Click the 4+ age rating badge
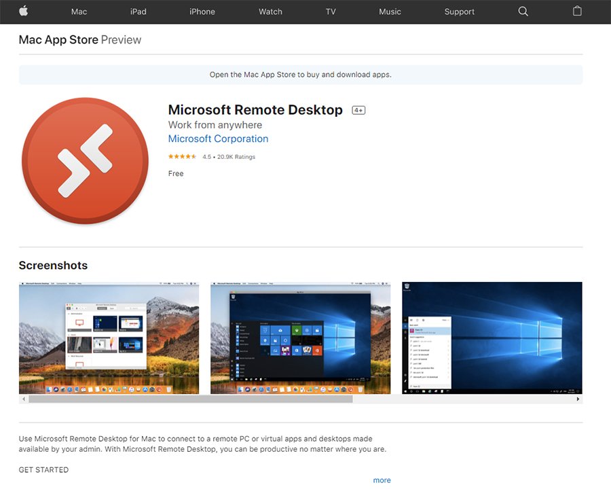The image size is (611, 504). point(358,109)
